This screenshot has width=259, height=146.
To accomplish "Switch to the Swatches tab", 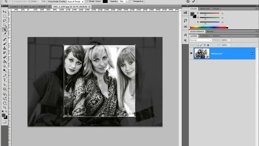I will coord(204,9).
